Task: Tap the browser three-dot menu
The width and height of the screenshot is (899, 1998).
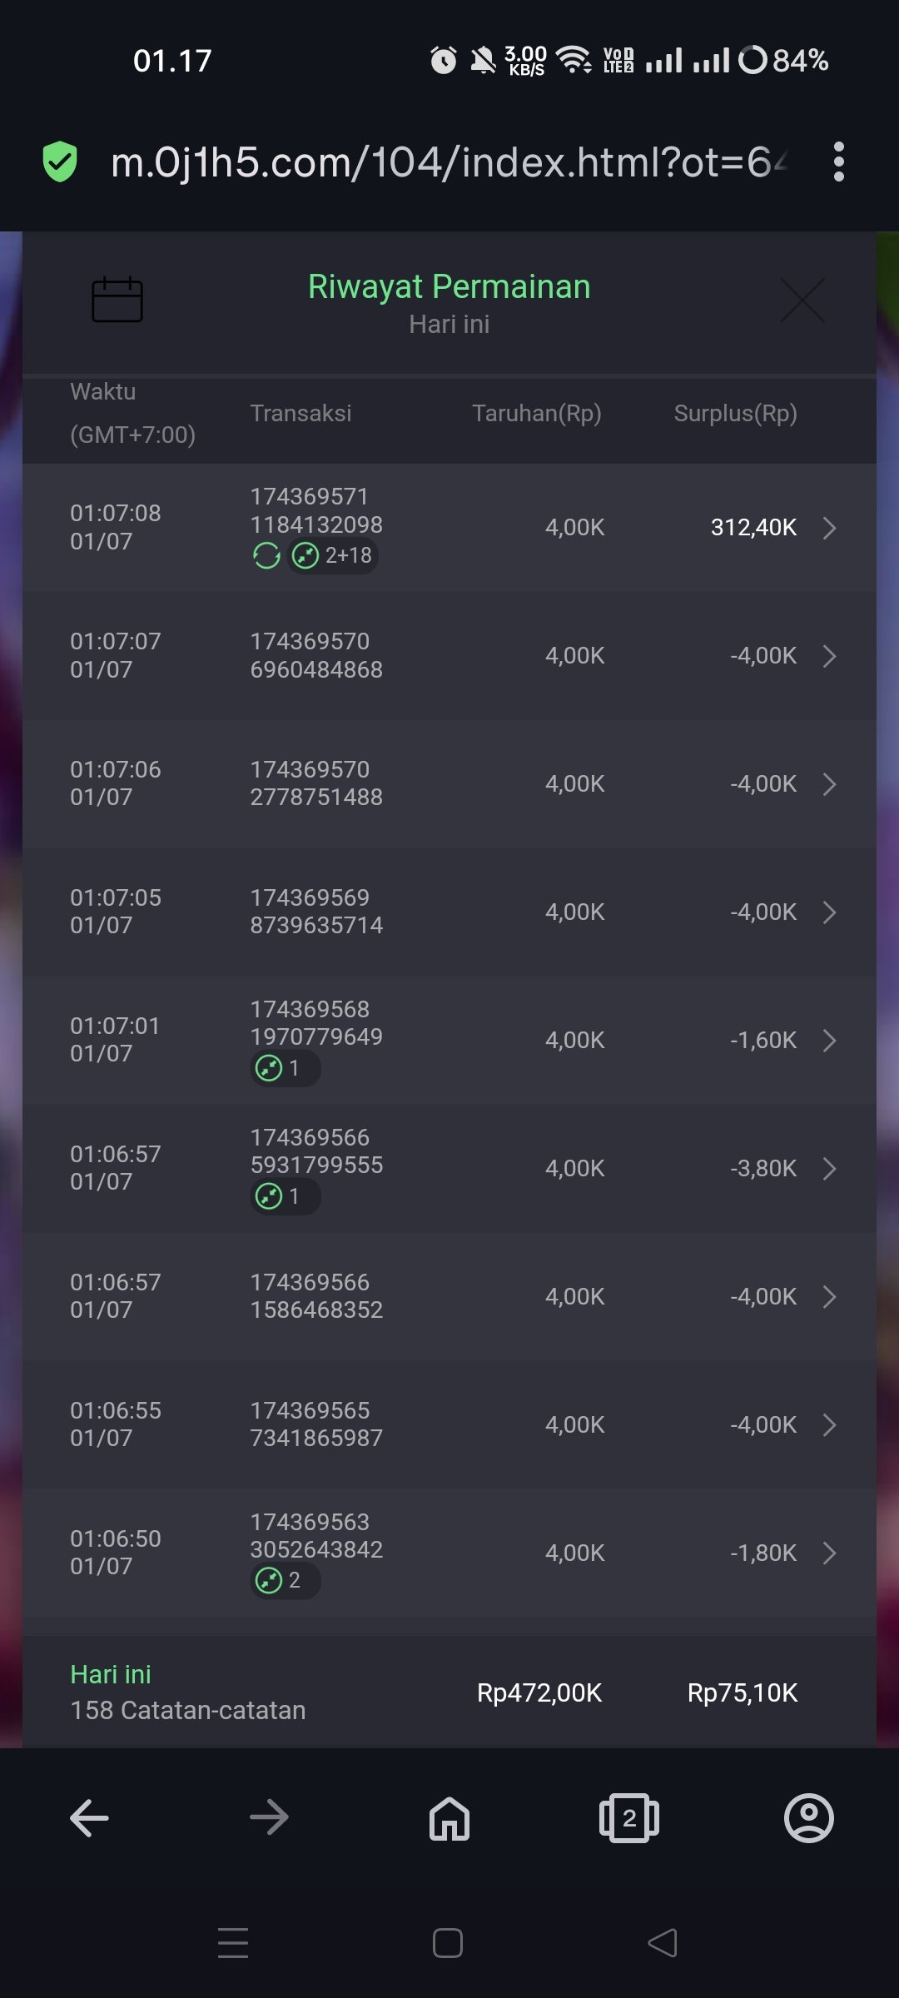Action: click(x=838, y=162)
